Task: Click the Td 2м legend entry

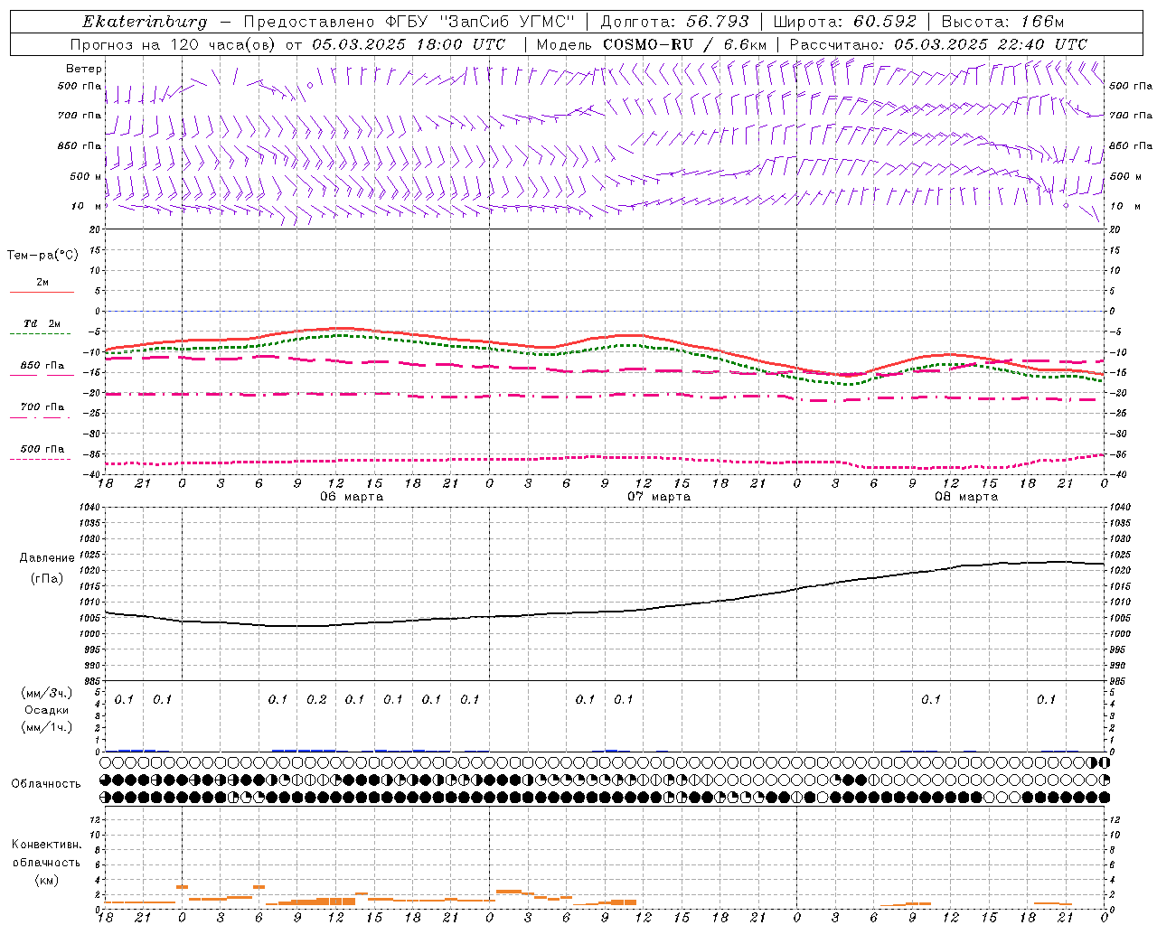Action: 42,323
